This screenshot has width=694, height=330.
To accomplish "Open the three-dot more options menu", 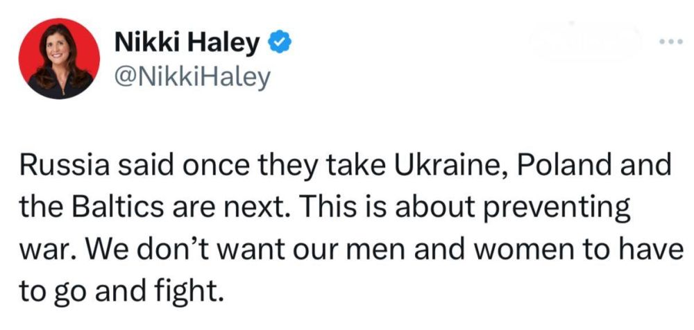I will point(669,44).
